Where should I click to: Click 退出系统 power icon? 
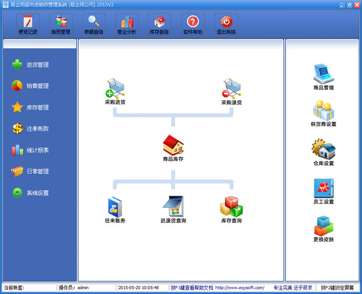point(226,25)
